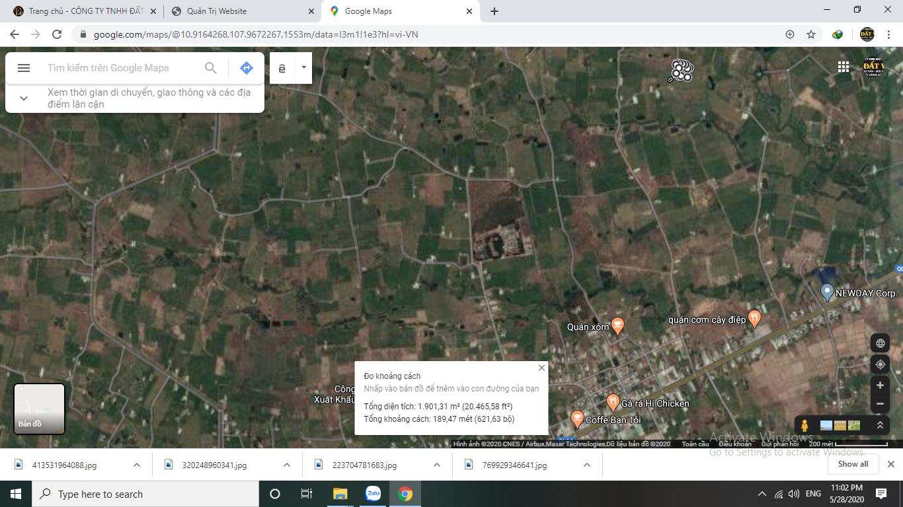This screenshot has height=507, width=903.
Task: Close the downloads bar
Action: 890,464
